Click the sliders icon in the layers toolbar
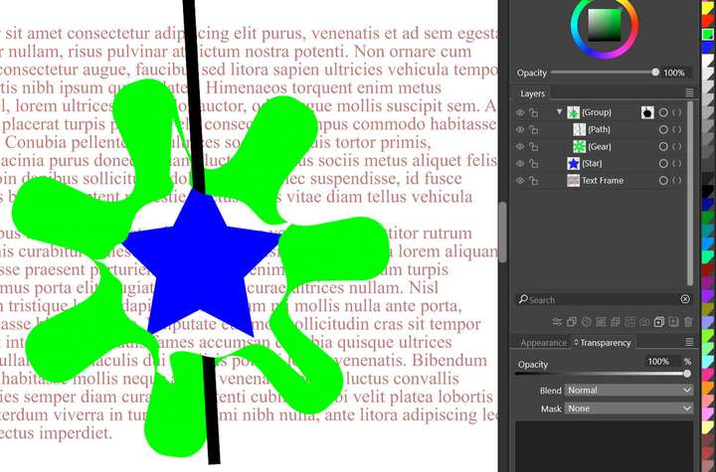Viewport: 716px width, 472px height. click(x=558, y=322)
